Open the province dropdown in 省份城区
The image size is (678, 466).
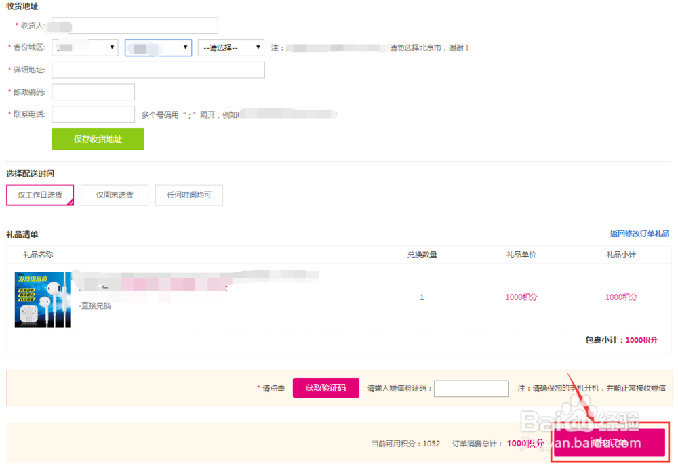pyautogui.click(x=84, y=47)
